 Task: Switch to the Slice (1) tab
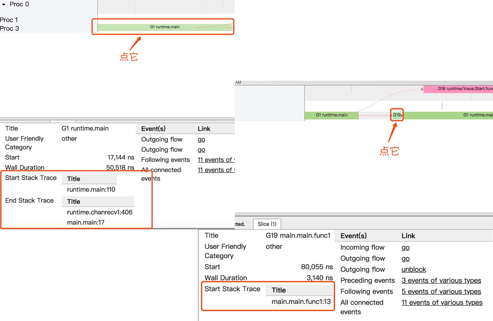click(267, 224)
